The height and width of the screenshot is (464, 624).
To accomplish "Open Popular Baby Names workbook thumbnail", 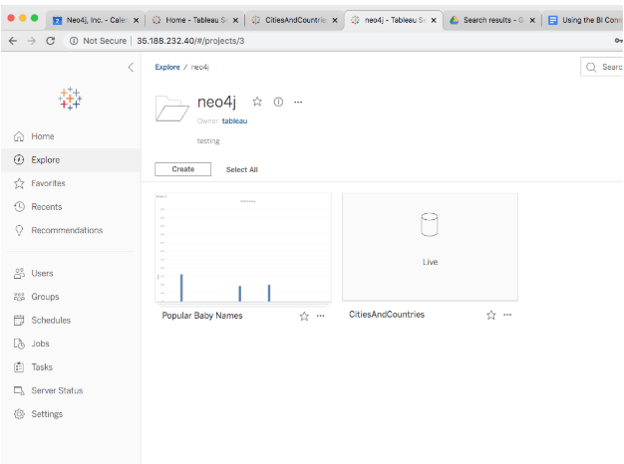I will (243, 248).
